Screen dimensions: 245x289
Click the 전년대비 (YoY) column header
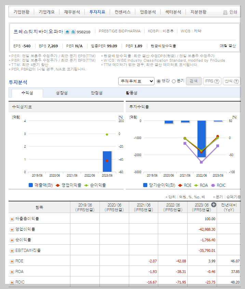[229, 207]
